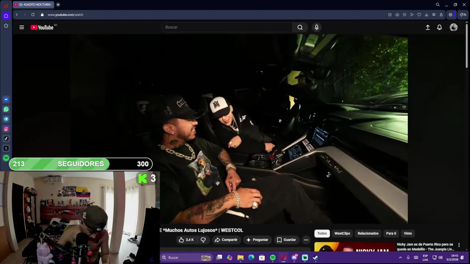Open Telegram in the Opera sidebar
Screen dimensions: 470x264
pos(6,119)
